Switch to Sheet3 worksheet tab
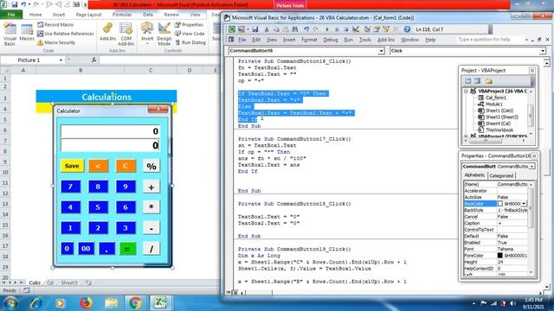Image resolution: width=554 pixels, height=311 pixels. (69, 282)
